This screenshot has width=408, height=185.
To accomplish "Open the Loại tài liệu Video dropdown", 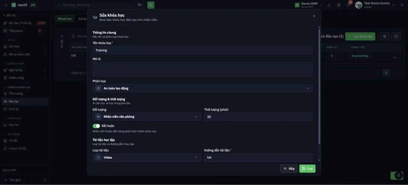I will pyautogui.click(x=147, y=158).
